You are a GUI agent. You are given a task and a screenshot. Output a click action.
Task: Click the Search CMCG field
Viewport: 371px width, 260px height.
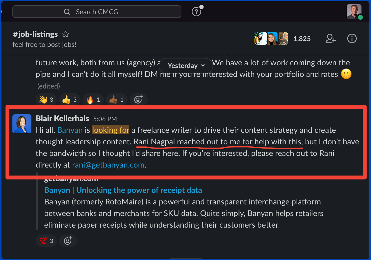[x=97, y=12]
